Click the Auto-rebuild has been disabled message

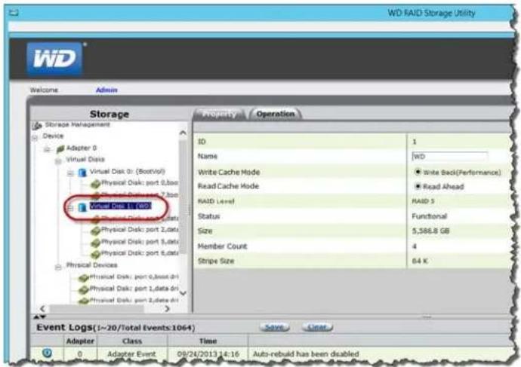coord(306,354)
